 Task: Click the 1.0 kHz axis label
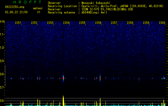pyautogui.click(x=2, y=48)
